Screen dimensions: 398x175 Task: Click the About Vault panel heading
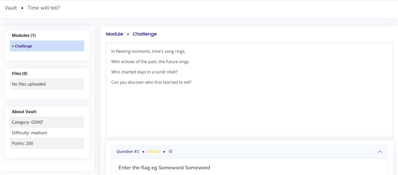[x=24, y=112]
